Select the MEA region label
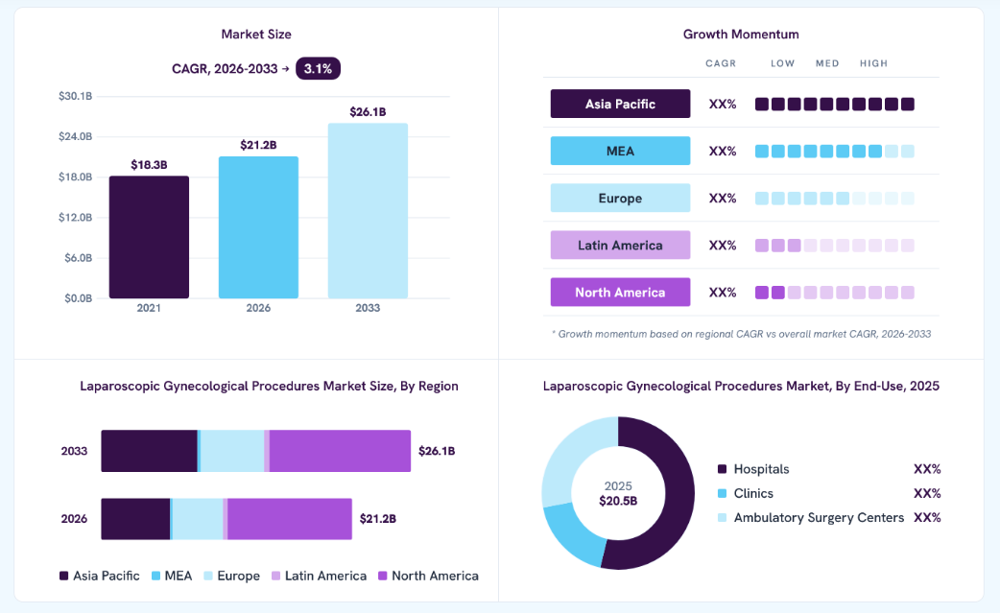This screenshot has height=613, width=1000. coord(620,151)
